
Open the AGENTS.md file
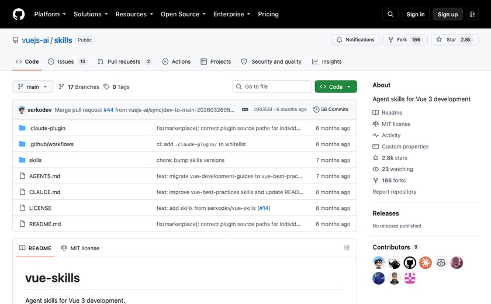pos(44,176)
